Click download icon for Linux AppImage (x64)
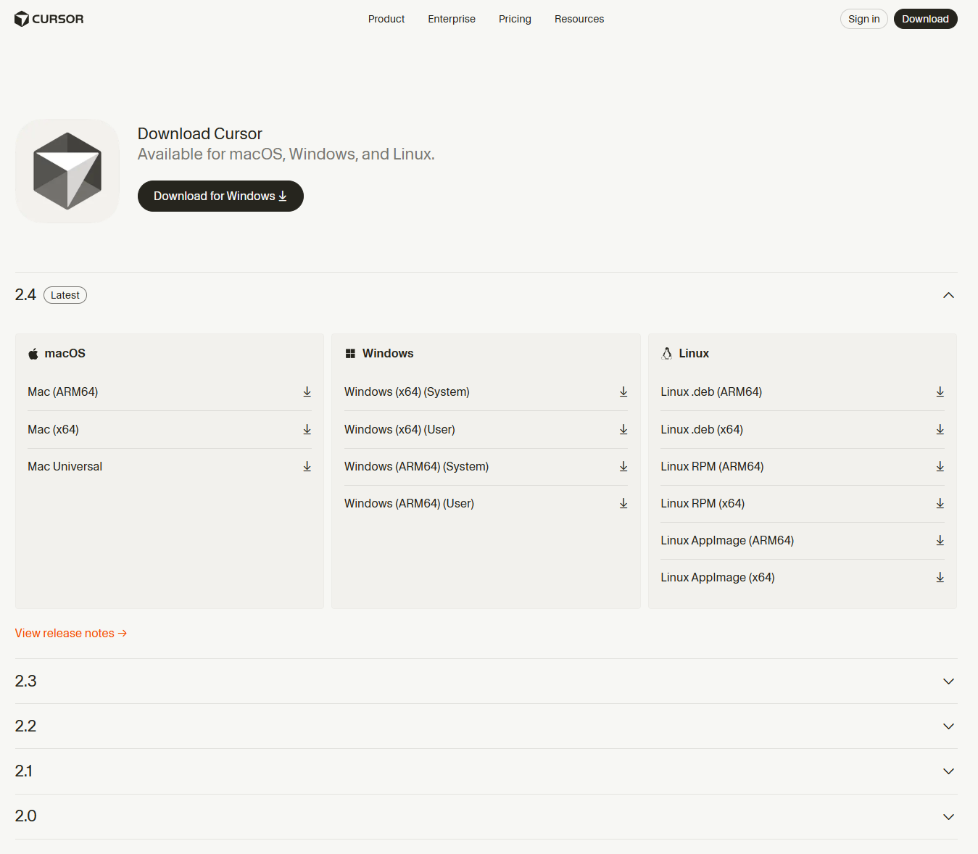Image resolution: width=978 pixels, height=854 pixels. click(x=940, y=577)
